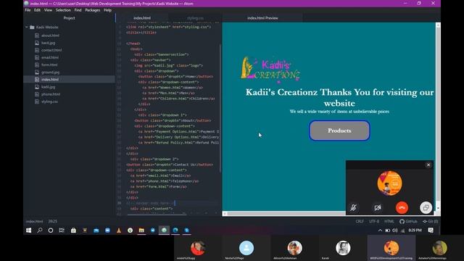Screen dimensions: 464x261
Task: Mute the microphone in the call overlay
Action: [x=353, y=207]
